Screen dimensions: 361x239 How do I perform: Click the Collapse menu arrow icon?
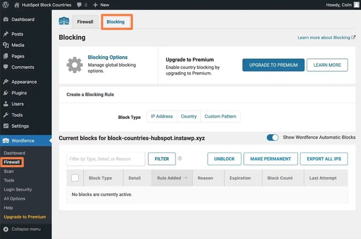pos(6,229)
